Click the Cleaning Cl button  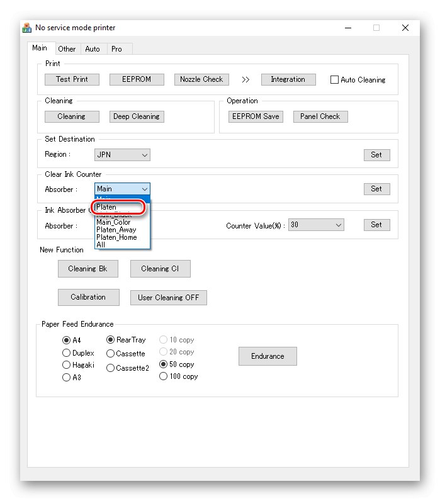click(x=160, y=269)
